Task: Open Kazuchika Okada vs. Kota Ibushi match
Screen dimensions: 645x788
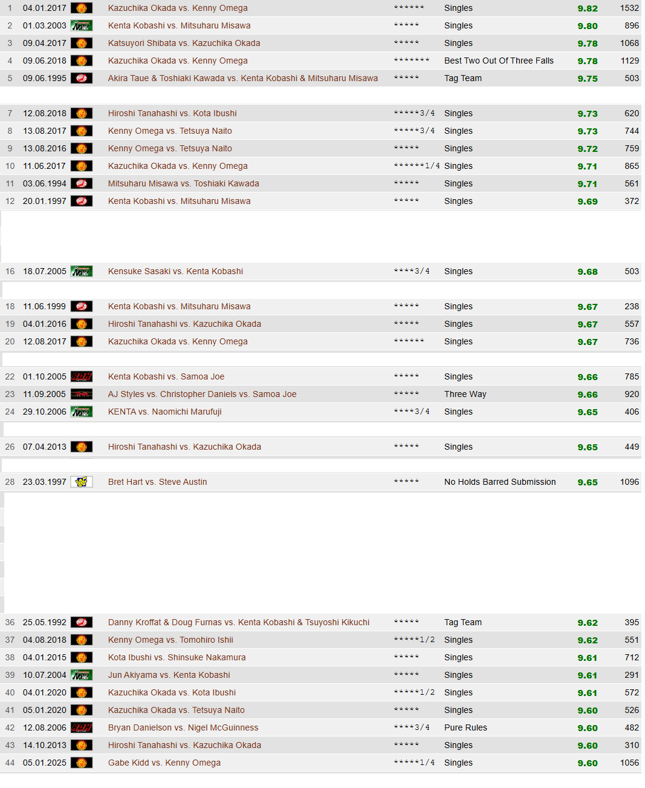Action: [x=172, y=692]
